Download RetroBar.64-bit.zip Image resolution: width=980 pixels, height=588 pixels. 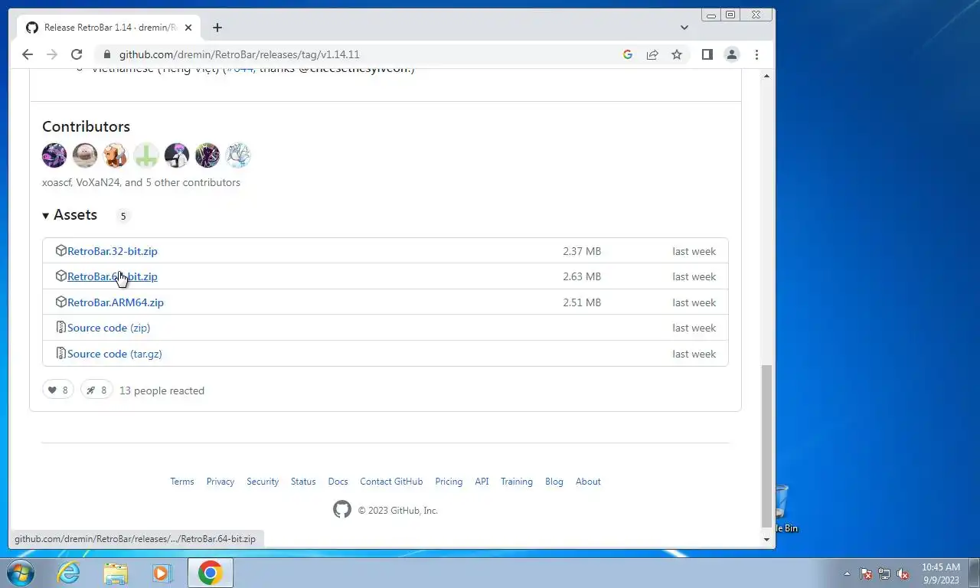[x=113, y=276]
